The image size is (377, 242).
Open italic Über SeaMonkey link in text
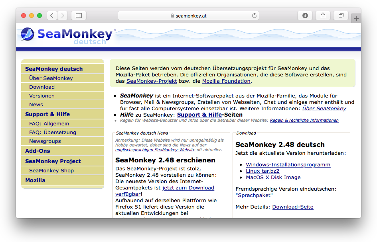(324, 108)
